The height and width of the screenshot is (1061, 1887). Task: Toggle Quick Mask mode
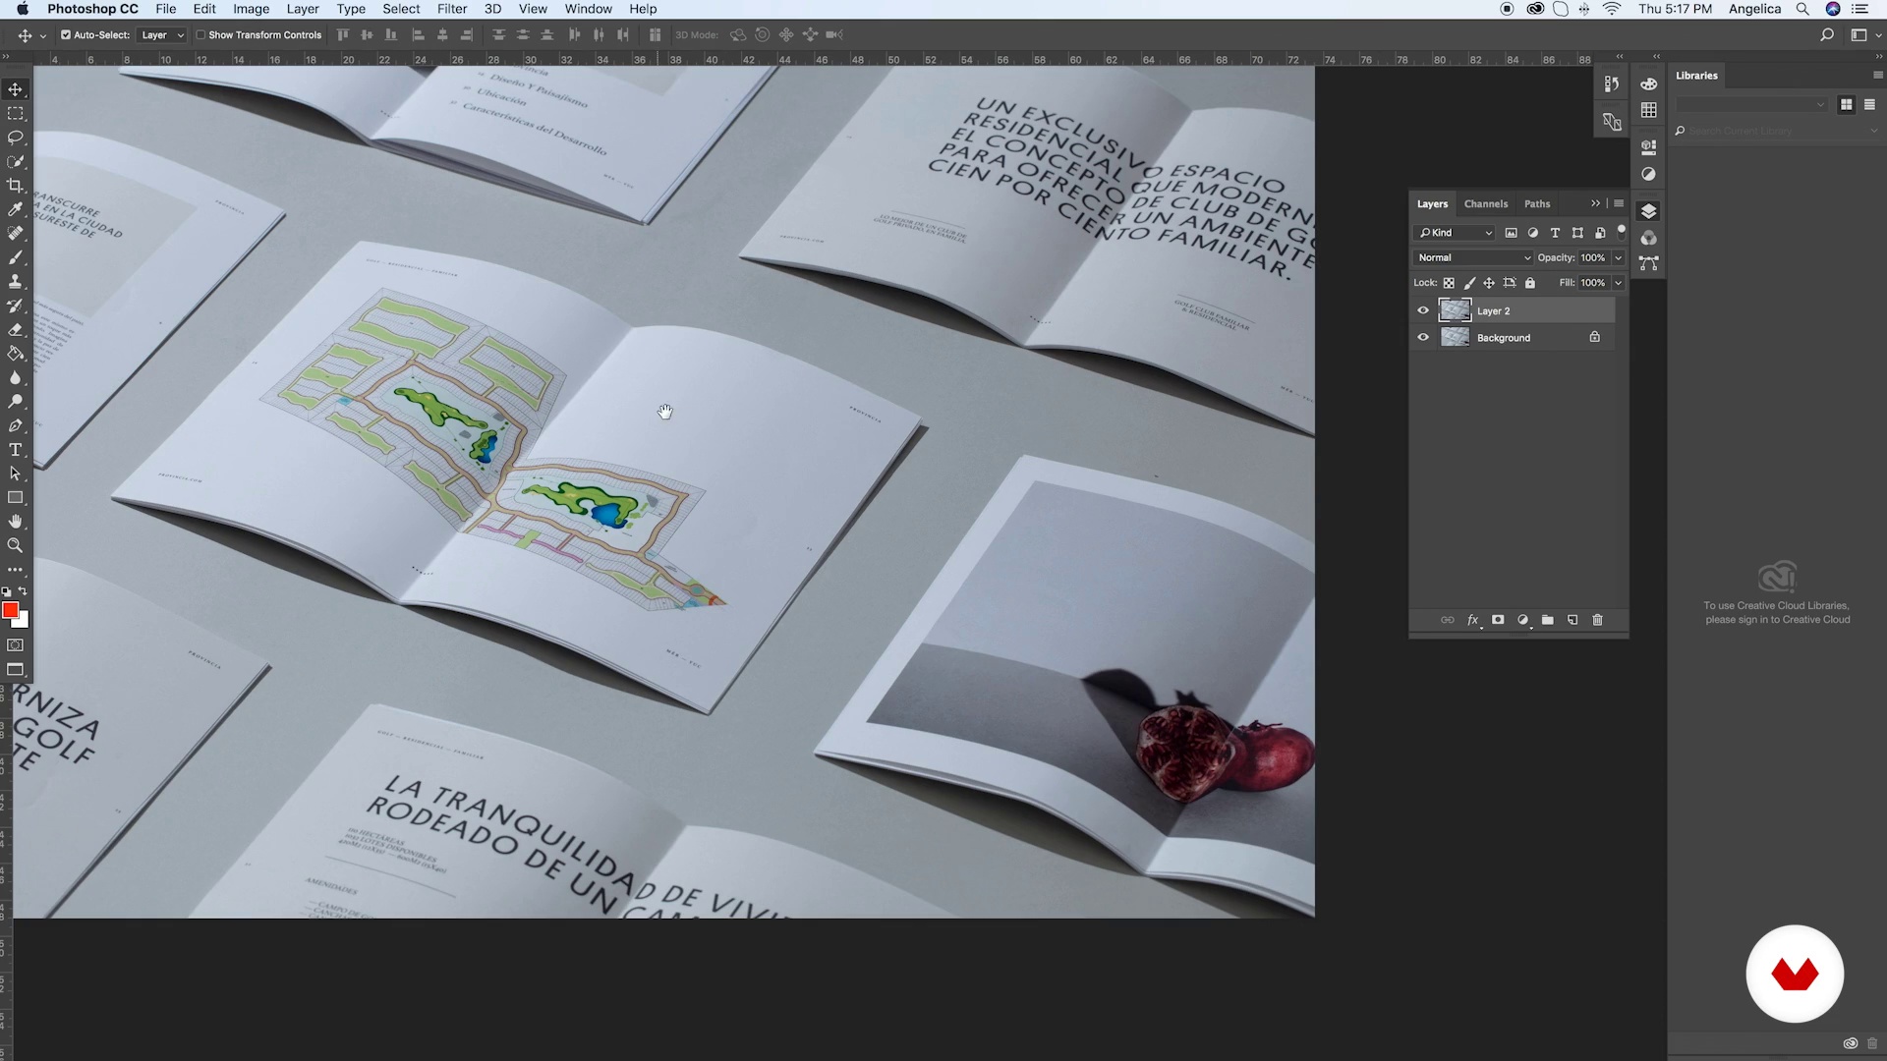click(x=16, y=645)
